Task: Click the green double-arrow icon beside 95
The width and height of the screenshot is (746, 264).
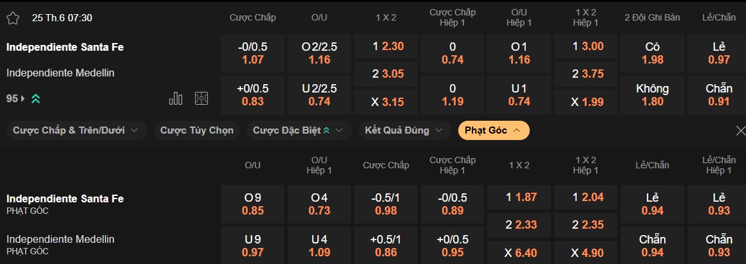Action: (36, 98)
